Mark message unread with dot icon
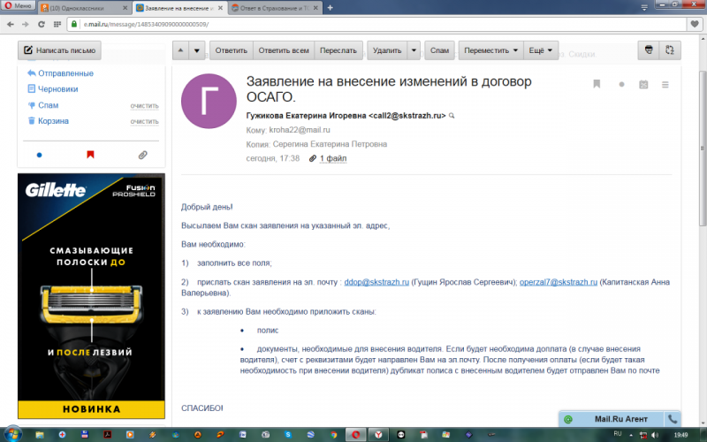This screenshot has width=707, height=442. pos(621,84)
